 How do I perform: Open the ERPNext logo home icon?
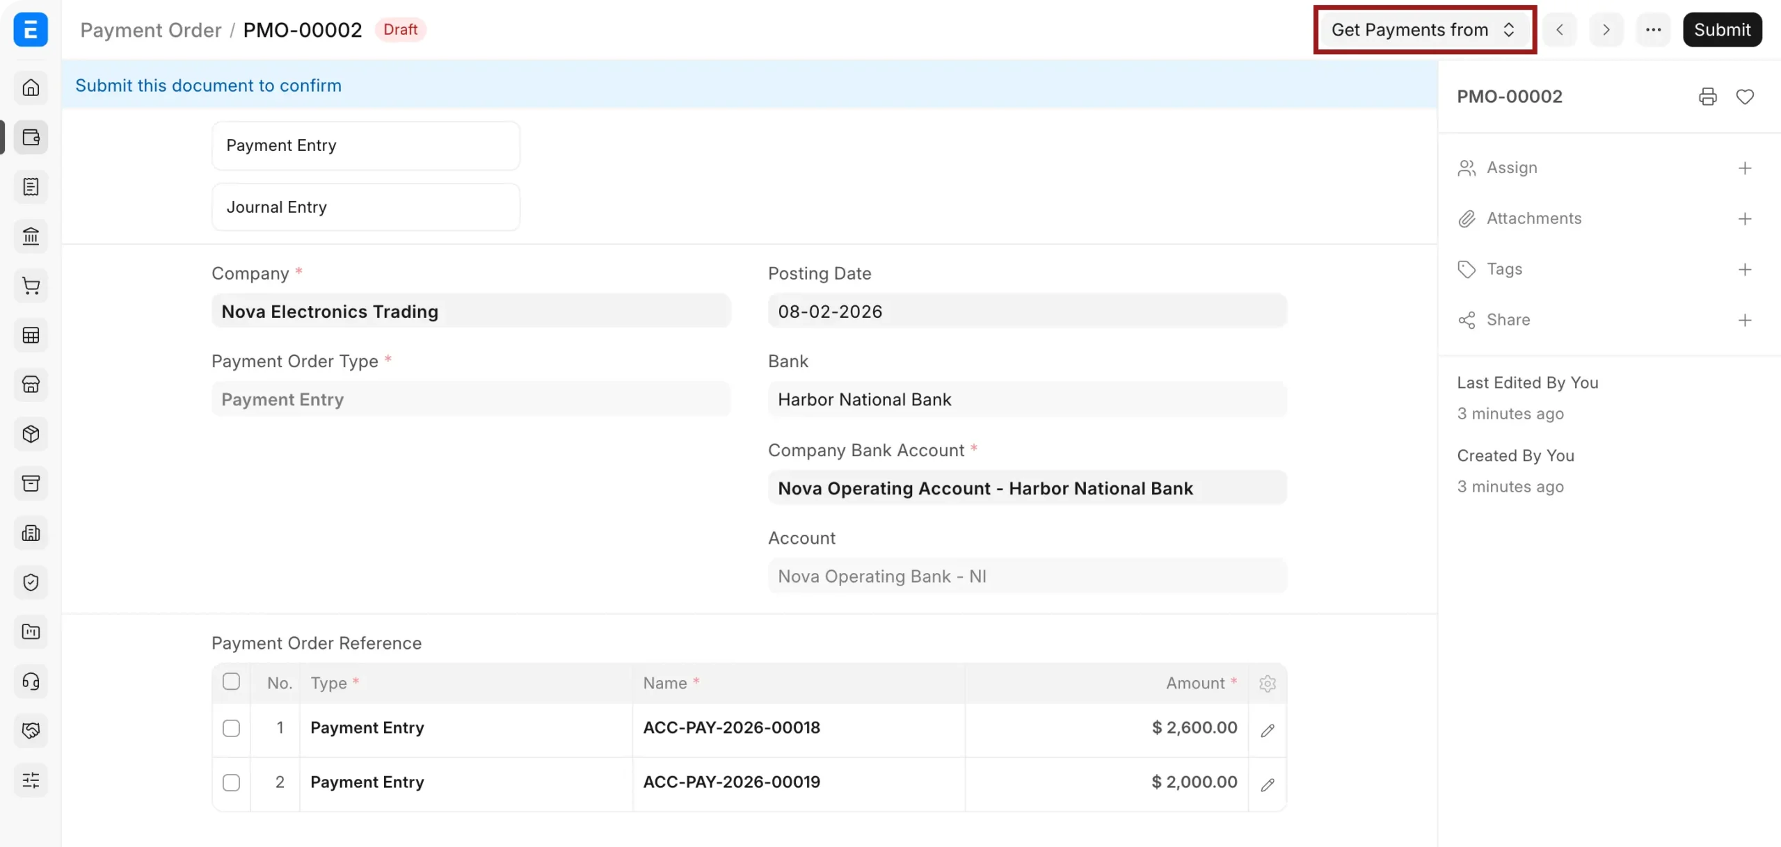31,30
